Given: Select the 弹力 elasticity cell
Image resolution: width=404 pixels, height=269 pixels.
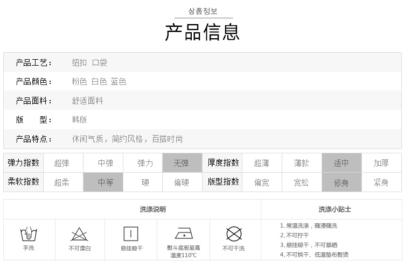Looking at the screenshot, I should click(143, 163).
